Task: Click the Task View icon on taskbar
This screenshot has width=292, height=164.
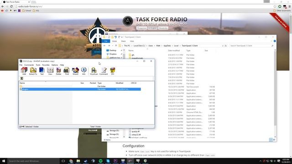Action: tap(63, 161)
